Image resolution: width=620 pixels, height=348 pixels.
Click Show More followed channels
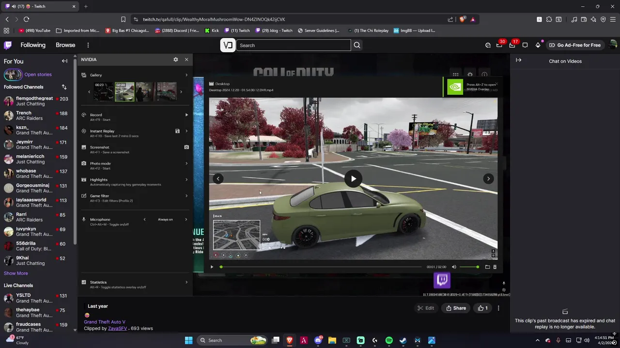16,273
